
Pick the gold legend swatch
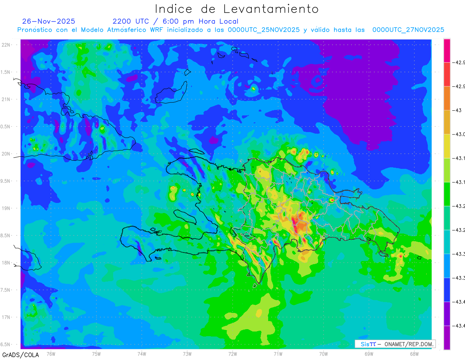[447, 122]
